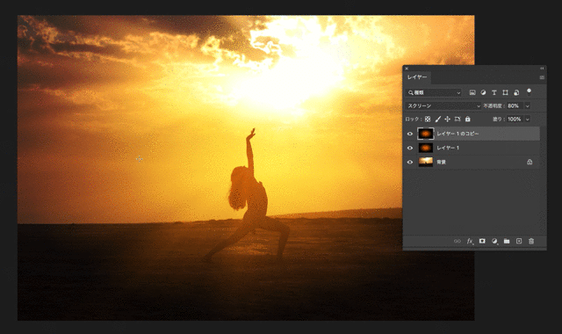
Task: Filter layers by shape layer icon
Action: (505, 92)
